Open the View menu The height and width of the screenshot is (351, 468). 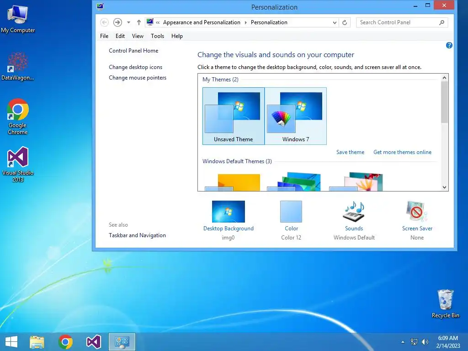138,36
